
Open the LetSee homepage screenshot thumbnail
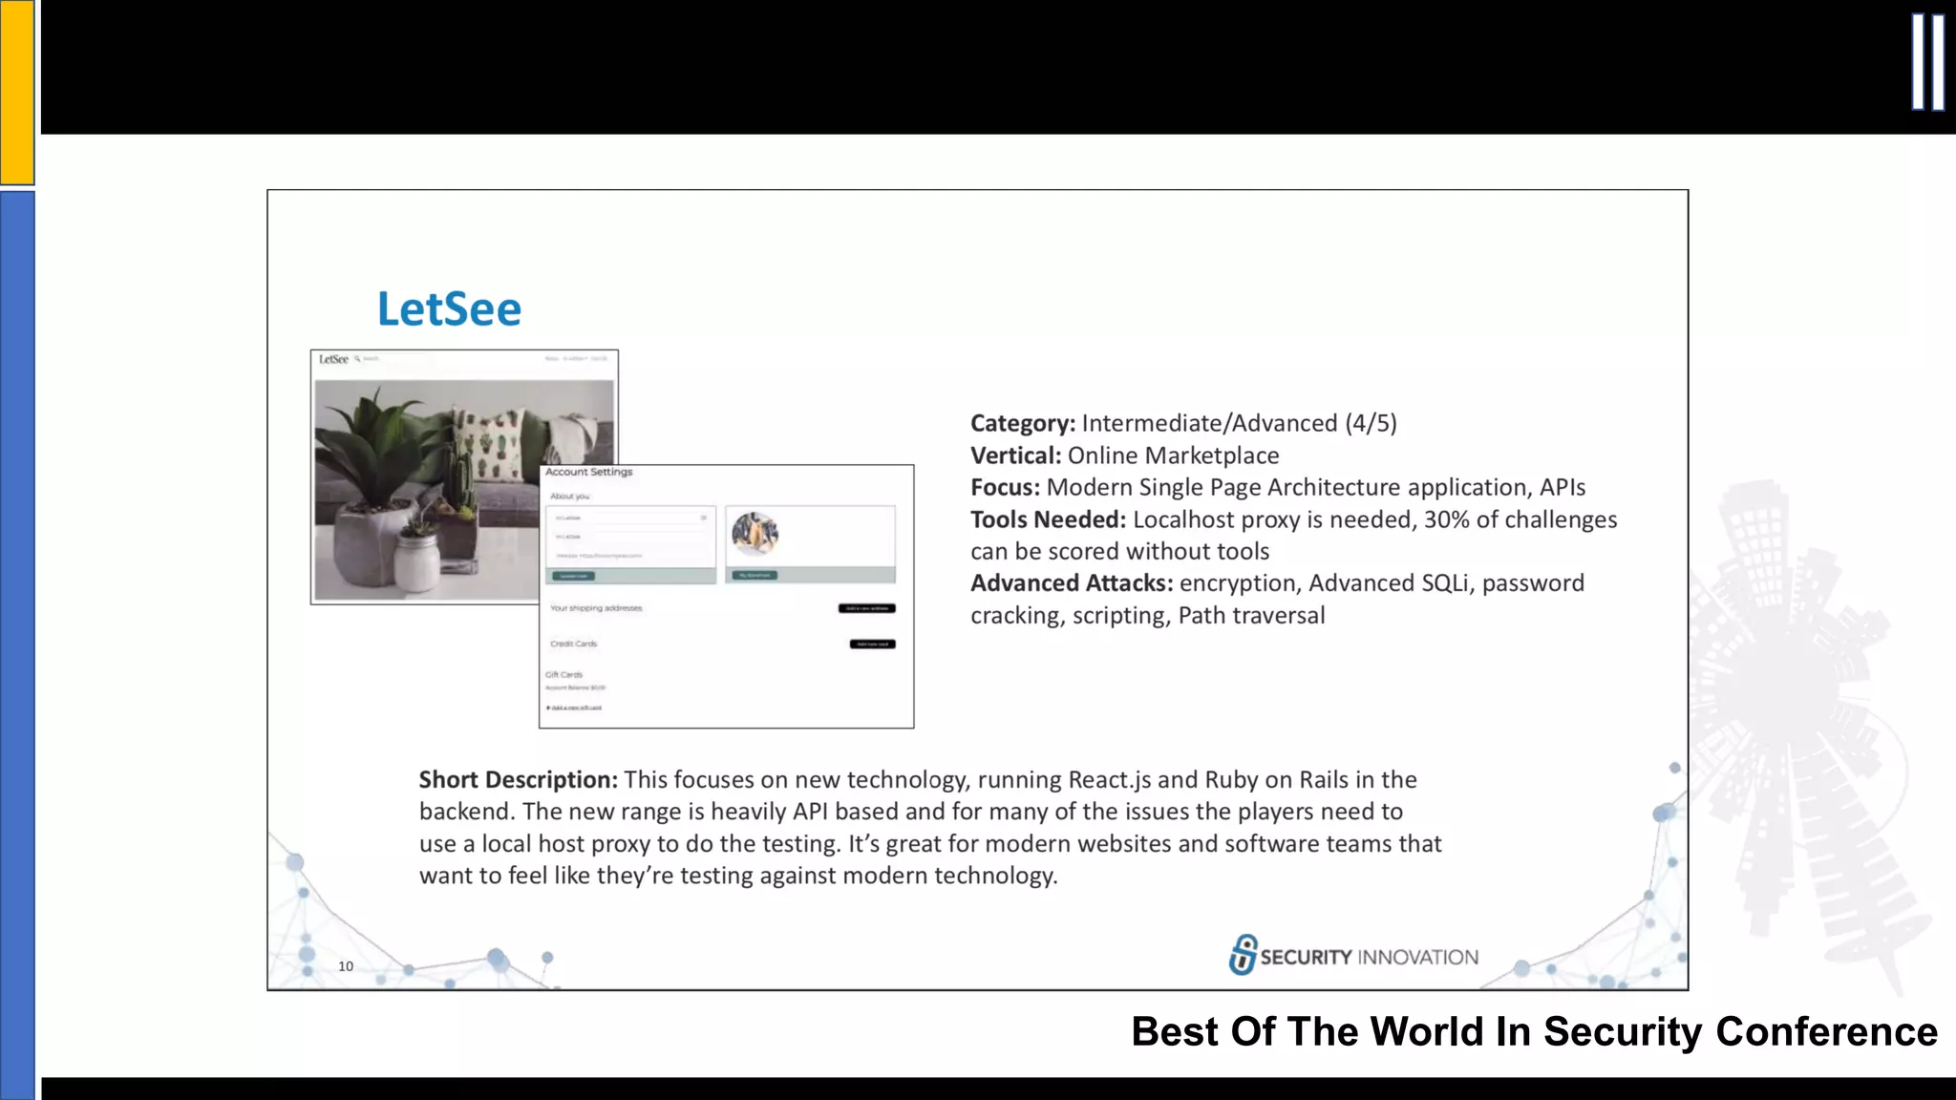click(x=464, y=477)
